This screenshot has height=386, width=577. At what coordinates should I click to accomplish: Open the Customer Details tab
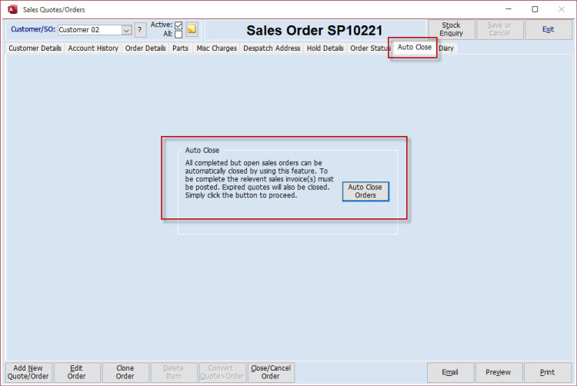tap(35, 48)
